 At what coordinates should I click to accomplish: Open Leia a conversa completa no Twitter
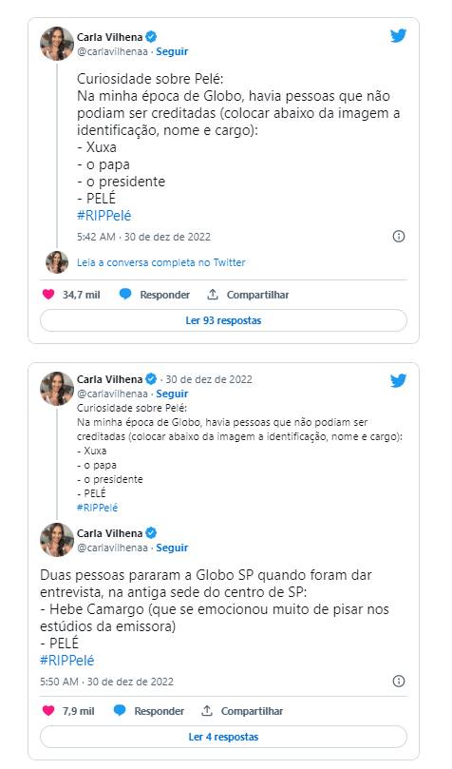161,262
